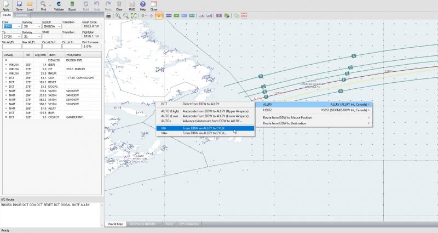This screenshot has width=438, height=233.
Task: Click the Freq/Name column header
Action: pyautogui.click(x=83, y=55)
